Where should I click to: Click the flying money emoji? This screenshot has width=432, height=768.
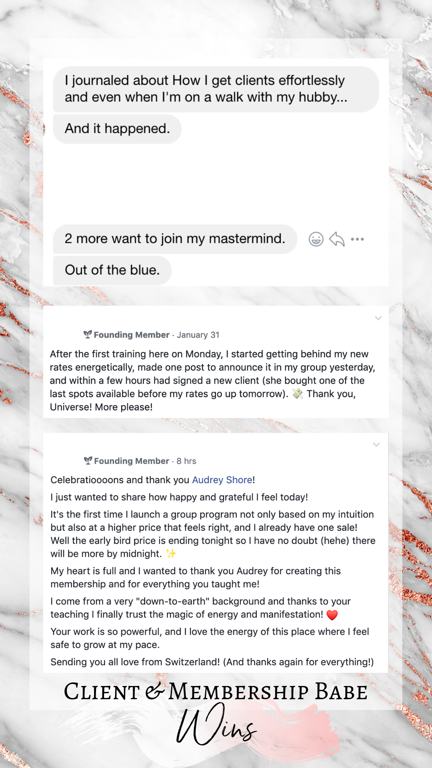coord(298,394)
